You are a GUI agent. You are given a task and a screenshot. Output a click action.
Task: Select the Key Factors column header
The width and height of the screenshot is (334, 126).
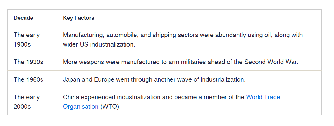pos(79,18)
